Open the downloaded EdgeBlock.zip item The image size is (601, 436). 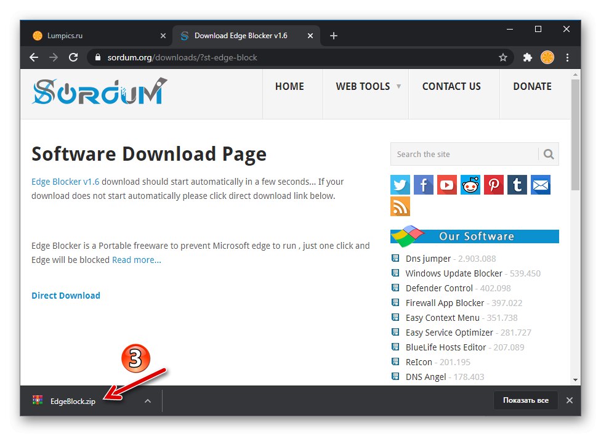click(73, 402)
